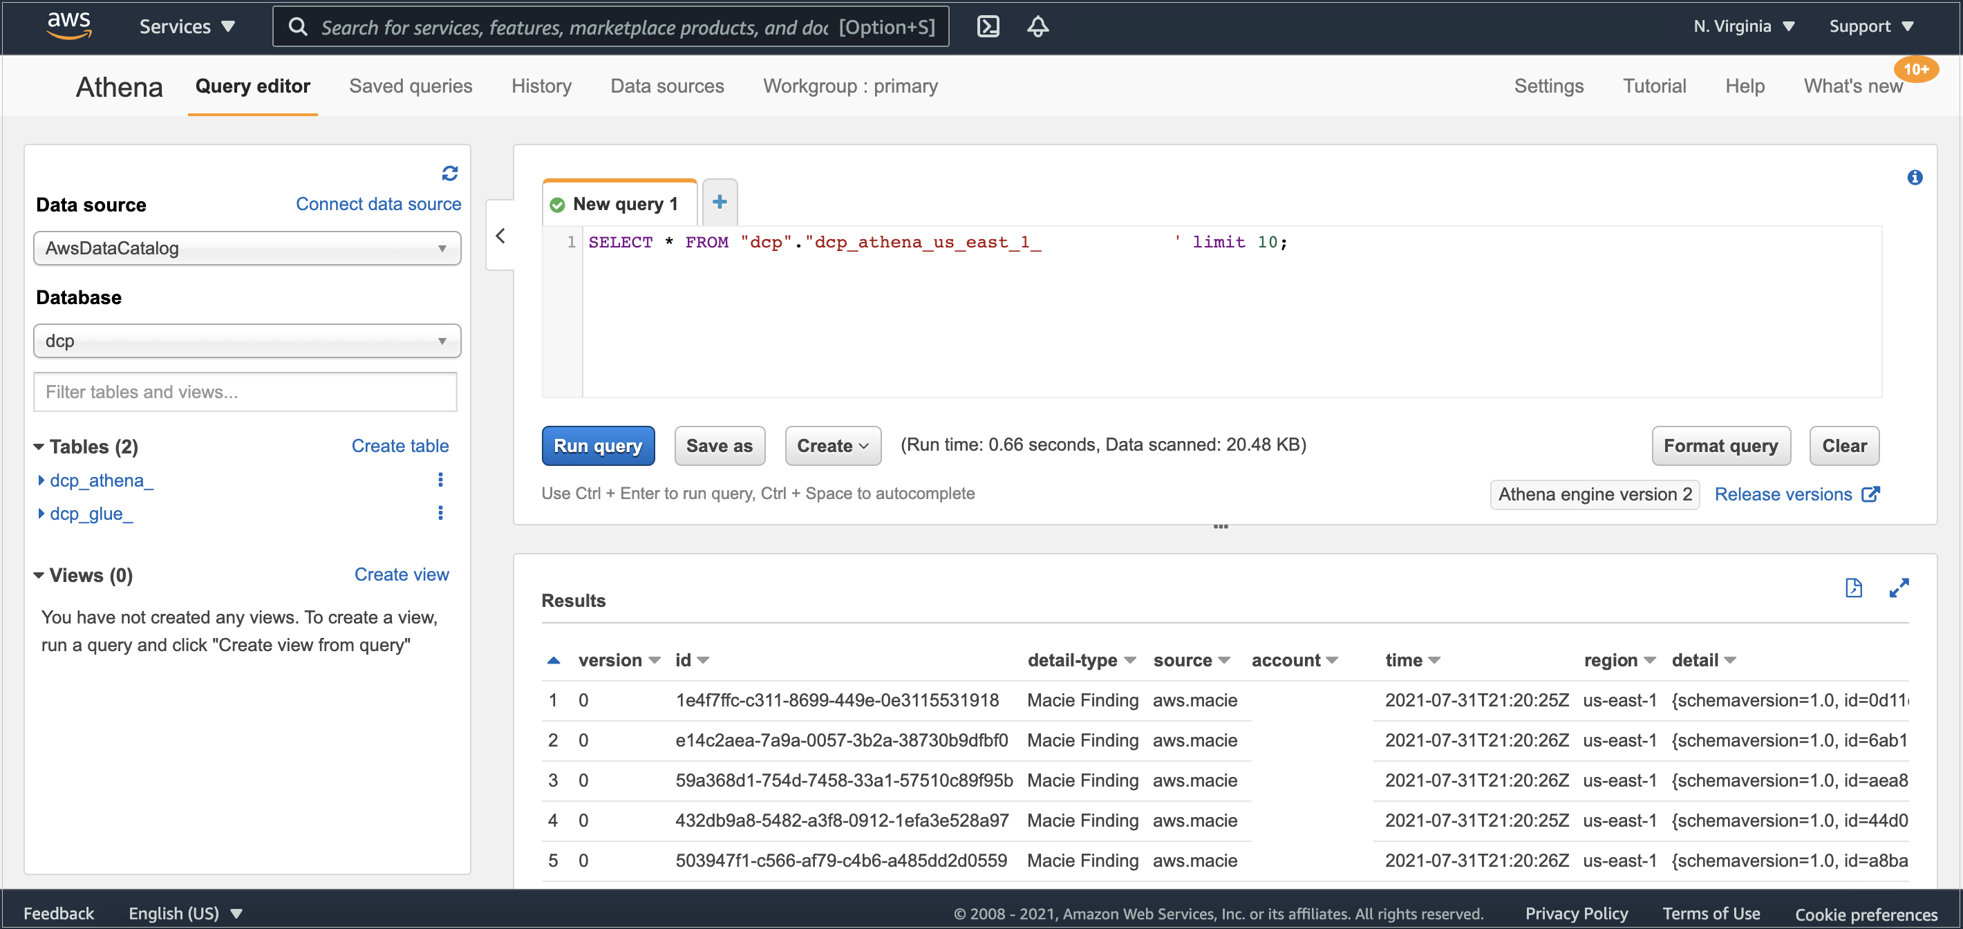Open three-dot menu for dcp_glue_ table

click(x=440, y=513)
